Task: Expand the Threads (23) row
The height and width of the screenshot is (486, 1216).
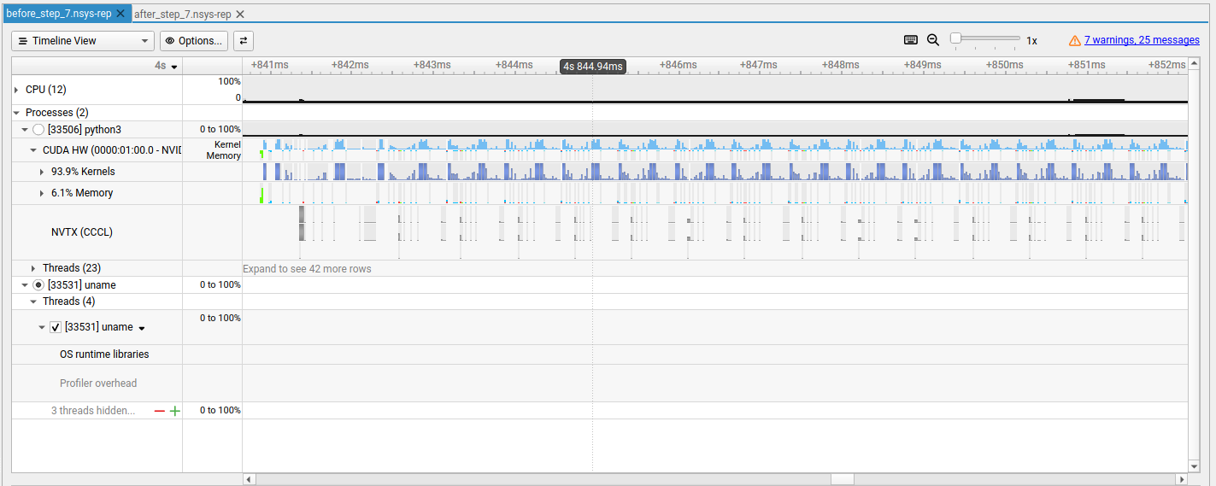Action: (33, 268)
